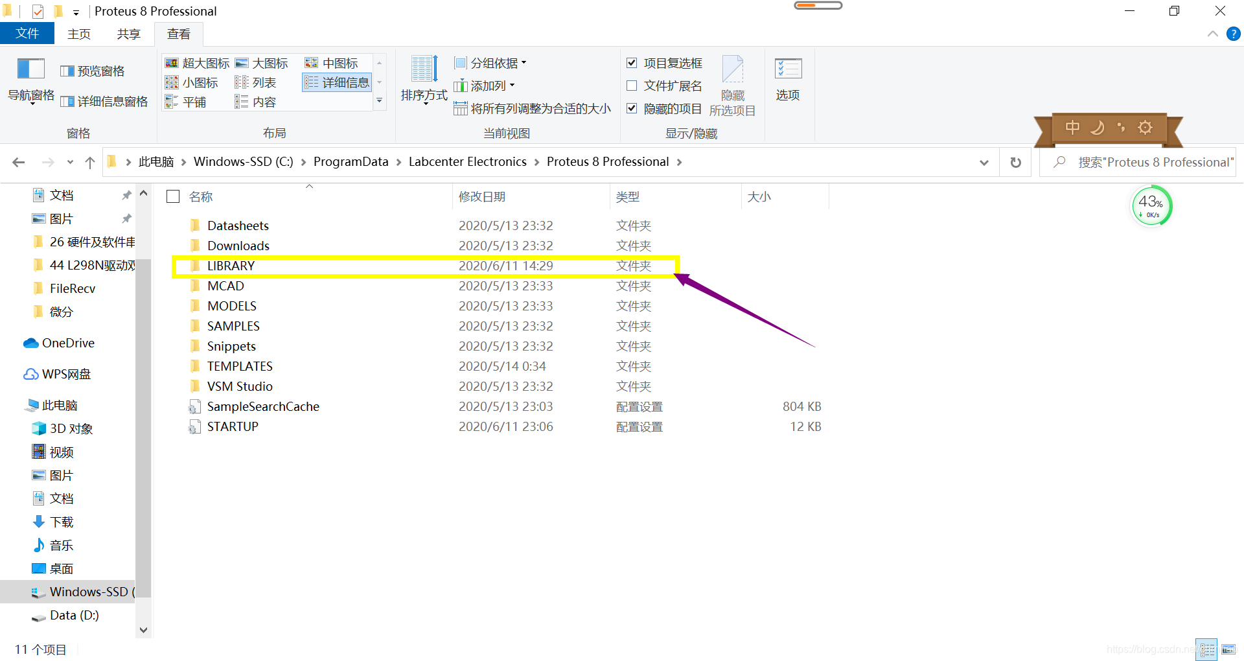
Task: Sort by Name (名称) column
Action: [x=201, y=196]
